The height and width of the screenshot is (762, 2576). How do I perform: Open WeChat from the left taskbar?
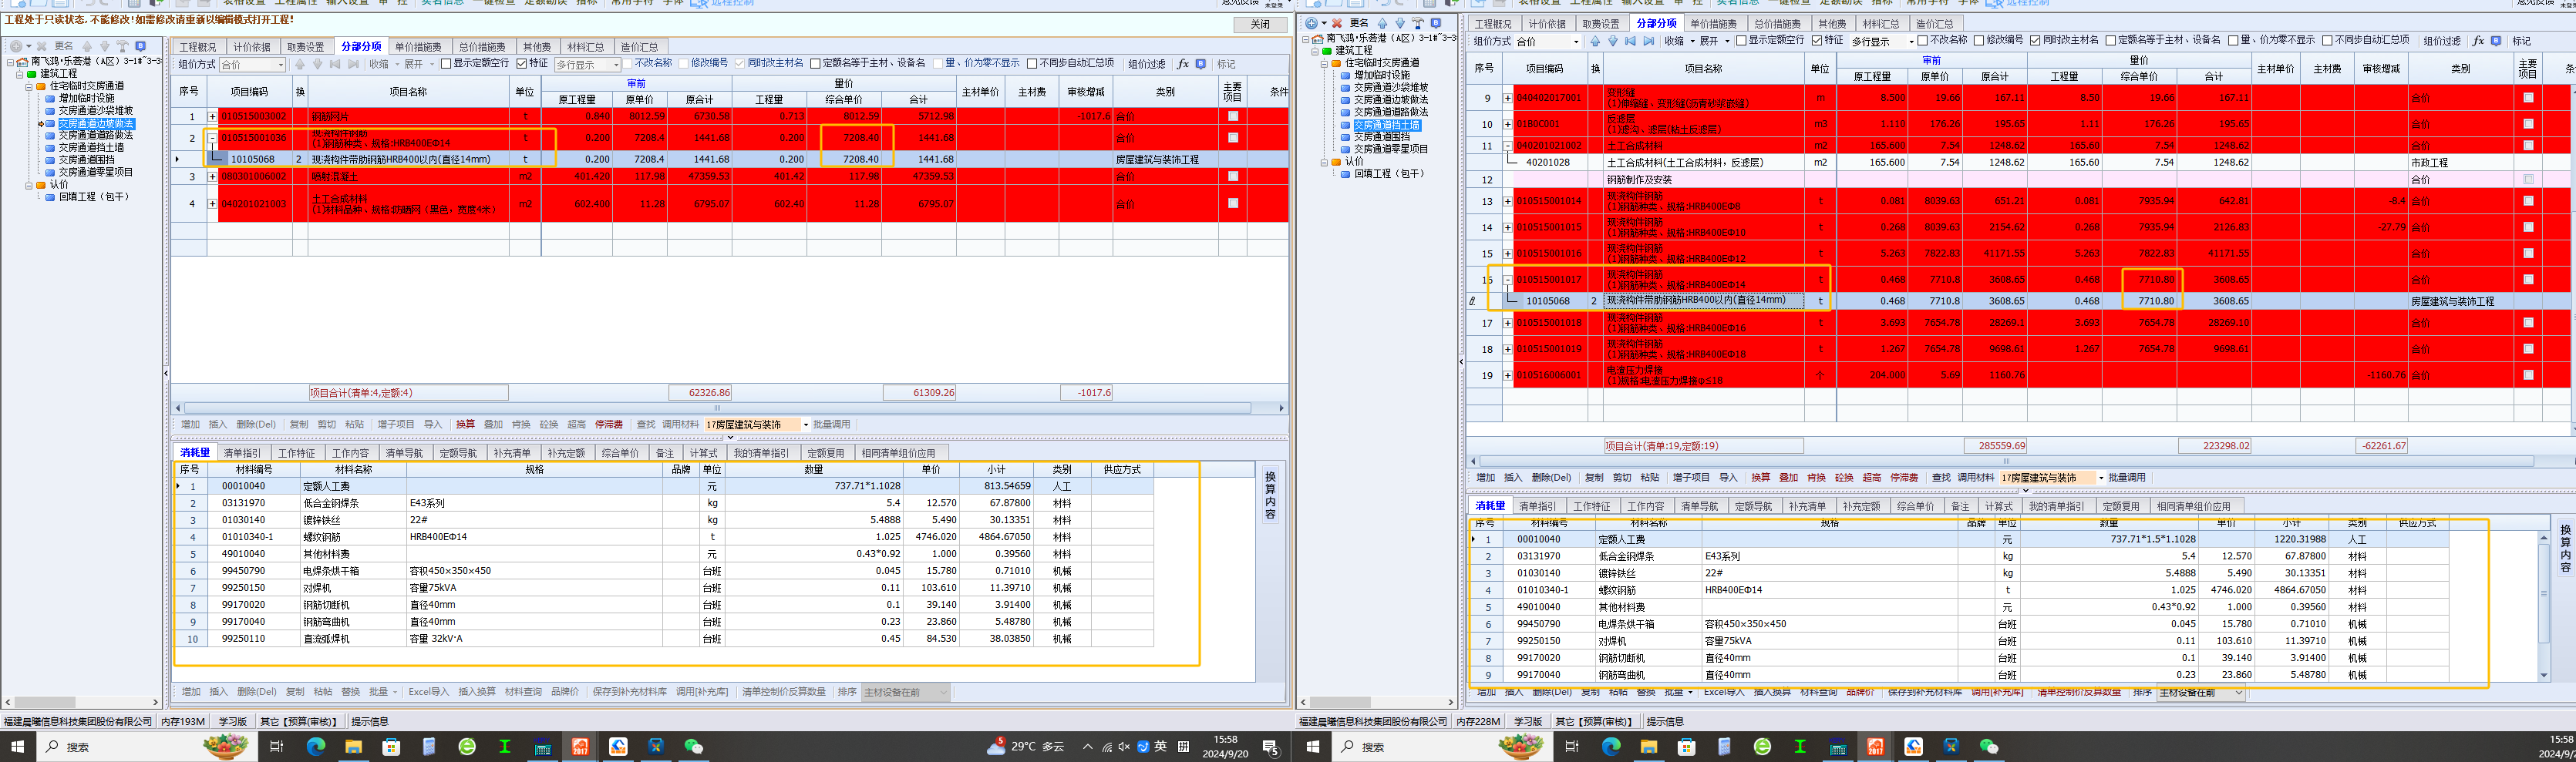click(694, 746)
